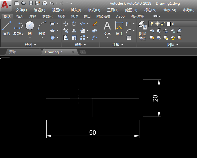Open the Circle (圆) dropdown arrow
The image size is (197, 158).
[x=30, y=38]
